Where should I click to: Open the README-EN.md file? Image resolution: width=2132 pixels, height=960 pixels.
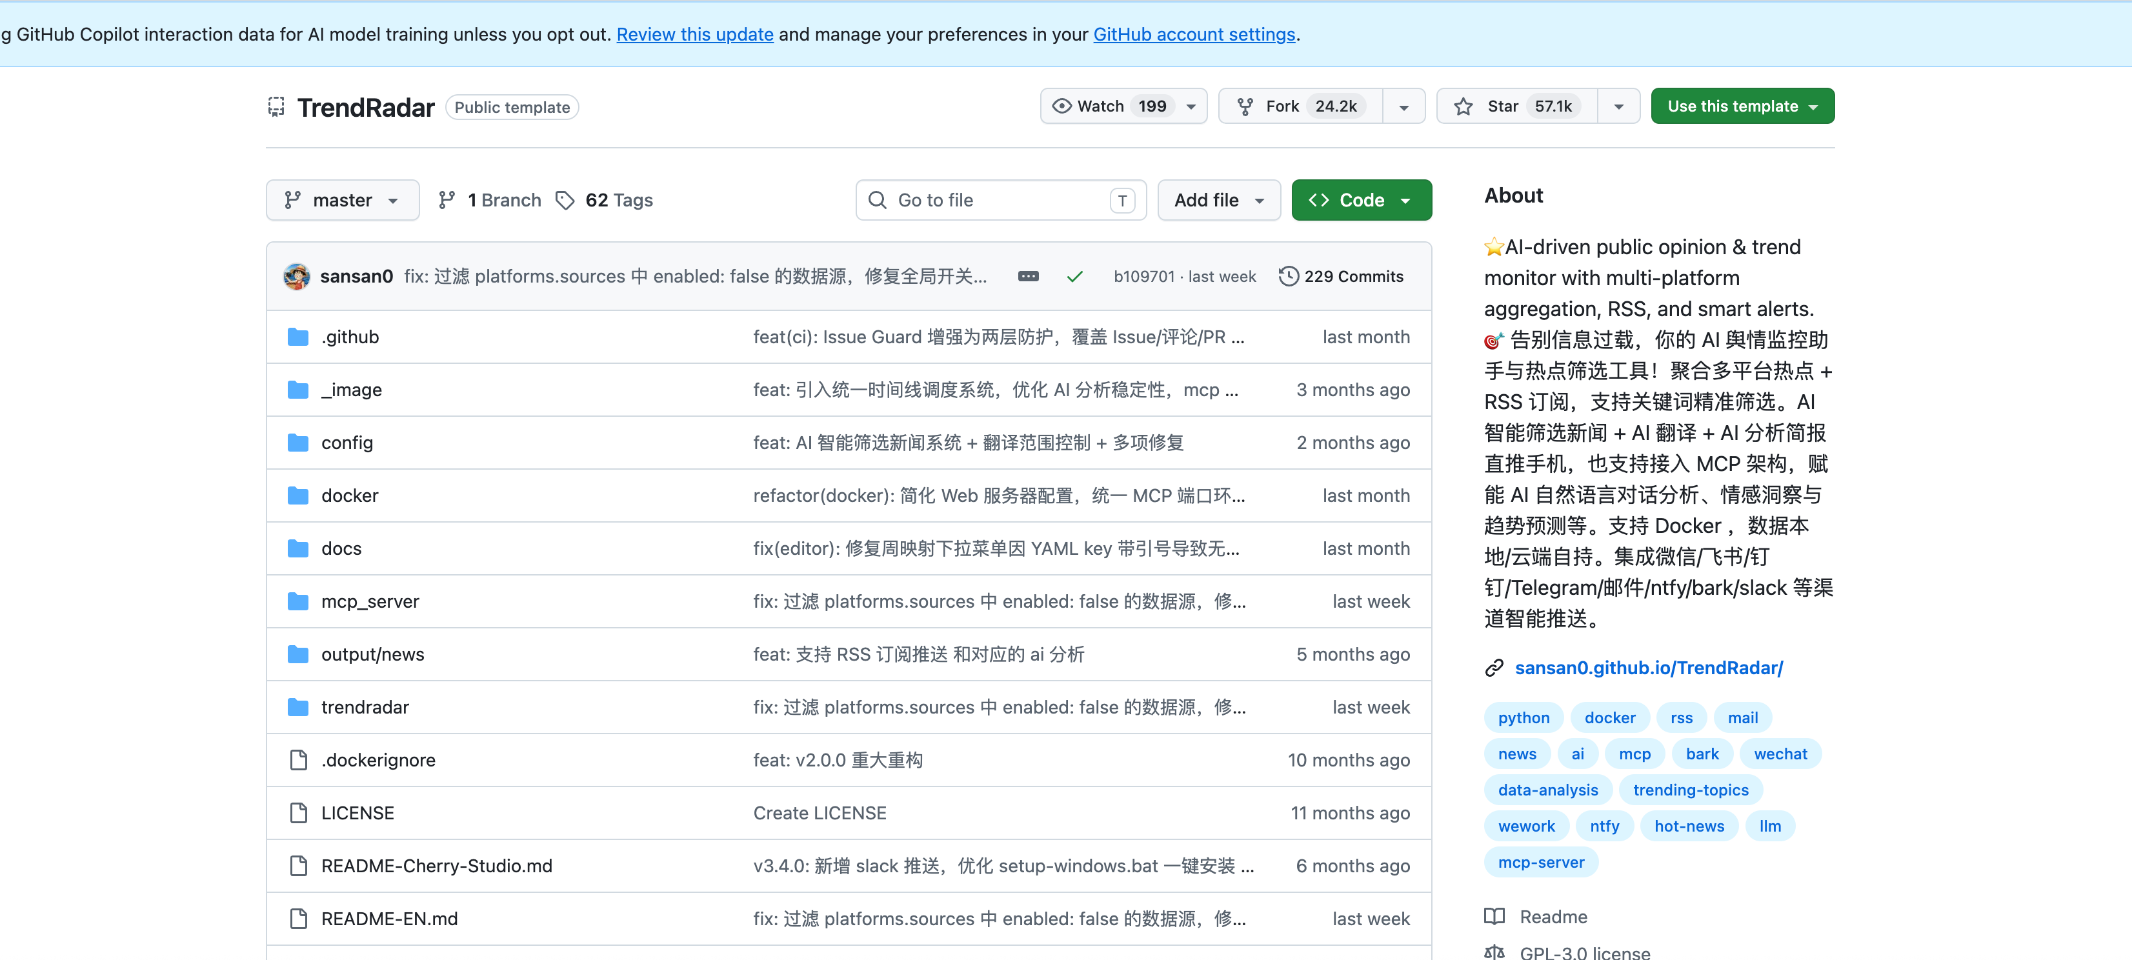[x=389, y=919]
